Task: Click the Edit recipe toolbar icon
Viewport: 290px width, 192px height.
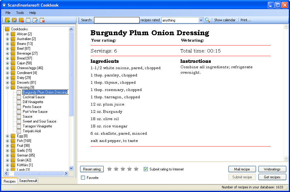Action: (x=35, y=20)
